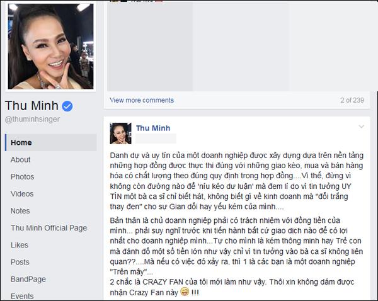378x301 pixels.
Task: Open the Posts section
Action: pyautogui.click(x=20, y=262)
